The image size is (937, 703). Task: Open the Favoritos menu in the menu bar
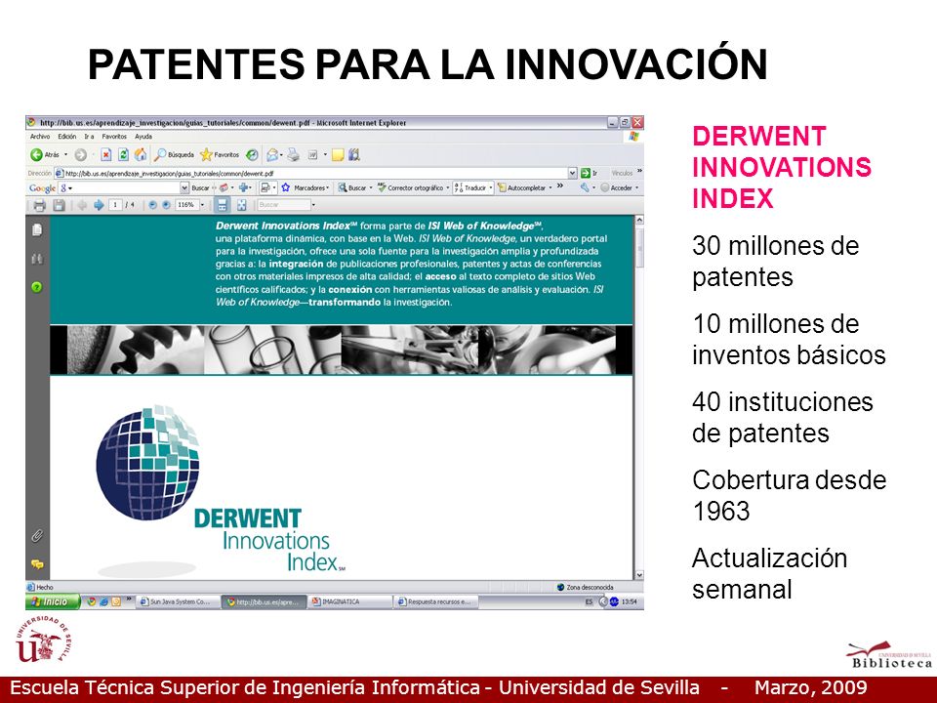coord(113,137)
